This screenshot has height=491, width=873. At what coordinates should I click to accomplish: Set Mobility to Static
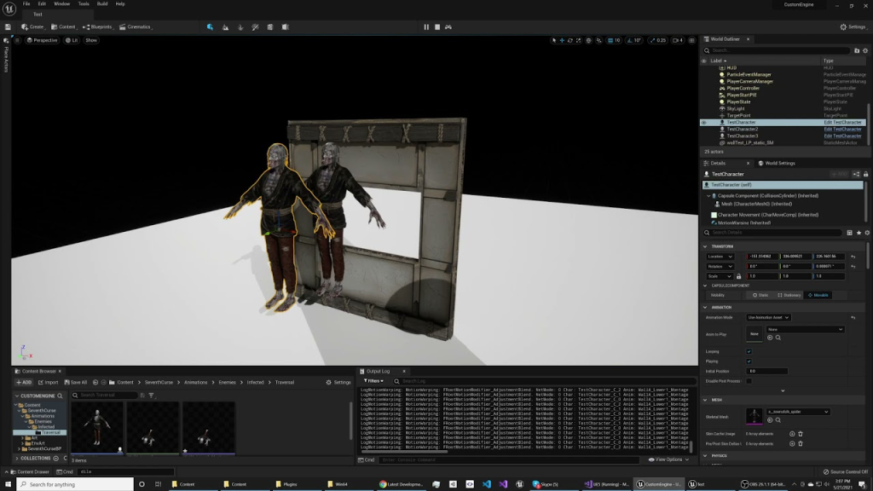click(x=760, y=295)
